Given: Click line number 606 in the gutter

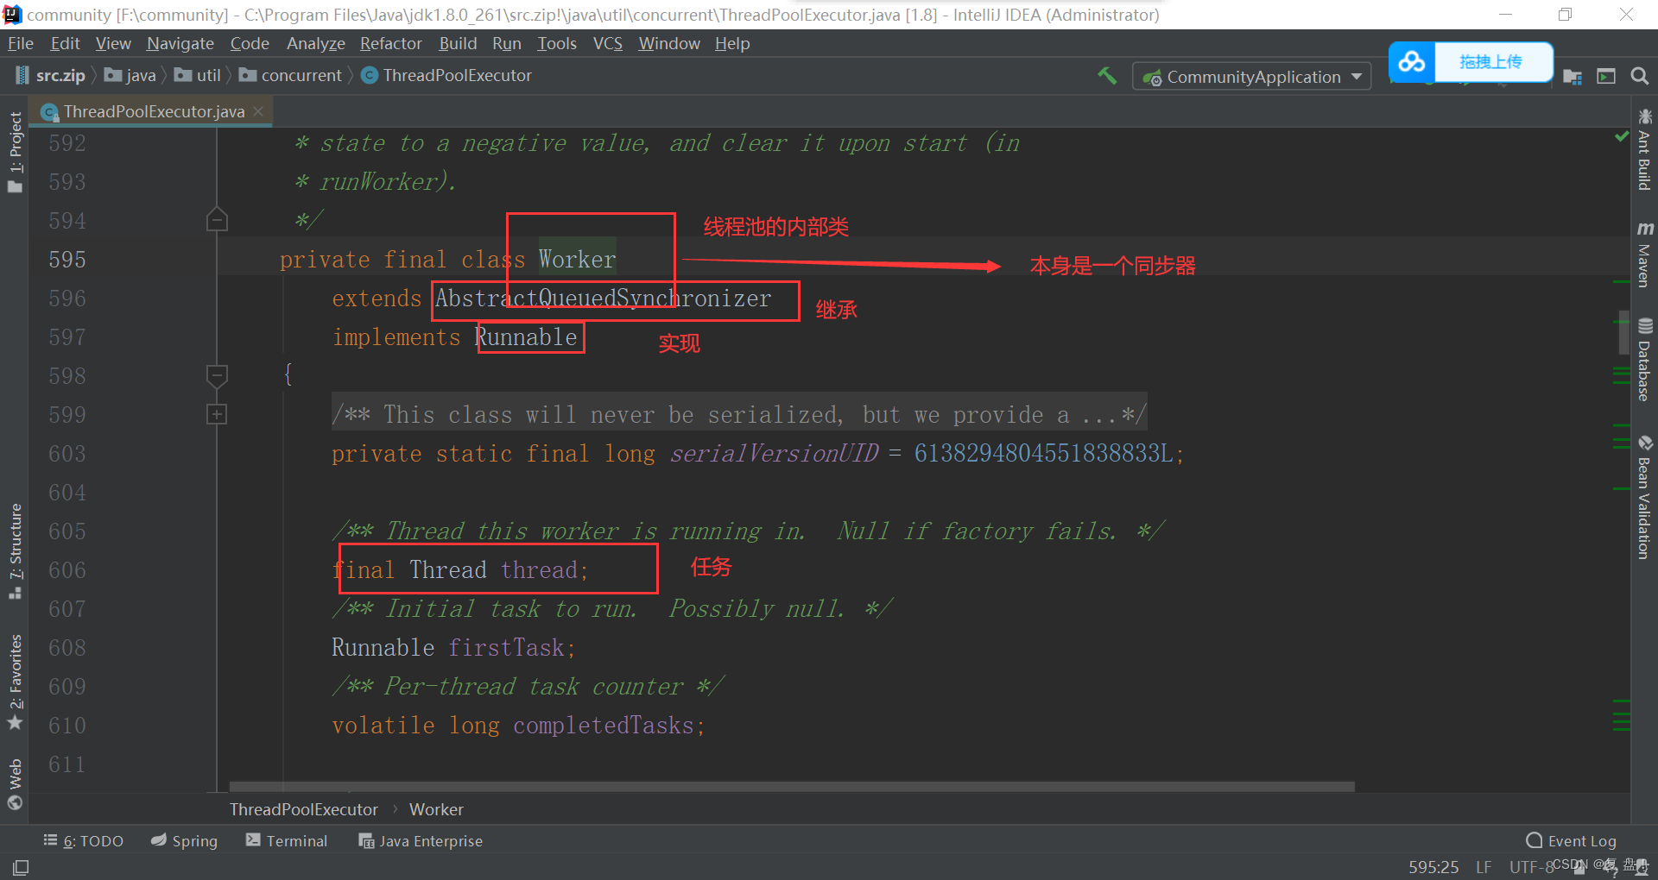Looking at the screenshot, I should [67, 570].
